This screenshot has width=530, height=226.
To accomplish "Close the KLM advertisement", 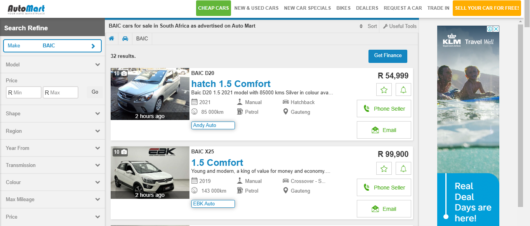I will (x=496, y=29).
